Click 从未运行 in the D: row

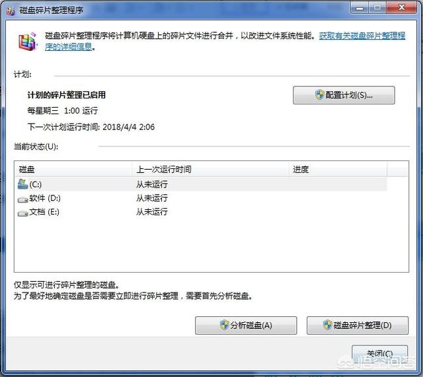tap(152, 198)
